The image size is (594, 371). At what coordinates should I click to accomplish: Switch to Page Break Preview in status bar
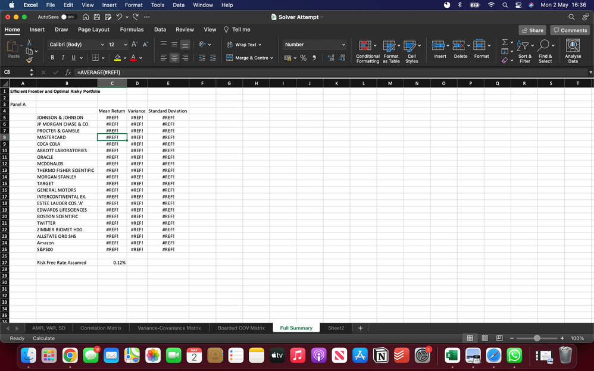pos(499,338)
